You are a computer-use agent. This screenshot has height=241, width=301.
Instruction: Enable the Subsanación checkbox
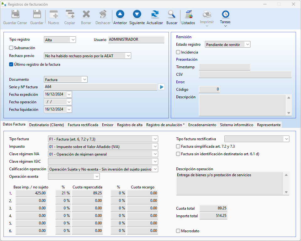point(11,48)
